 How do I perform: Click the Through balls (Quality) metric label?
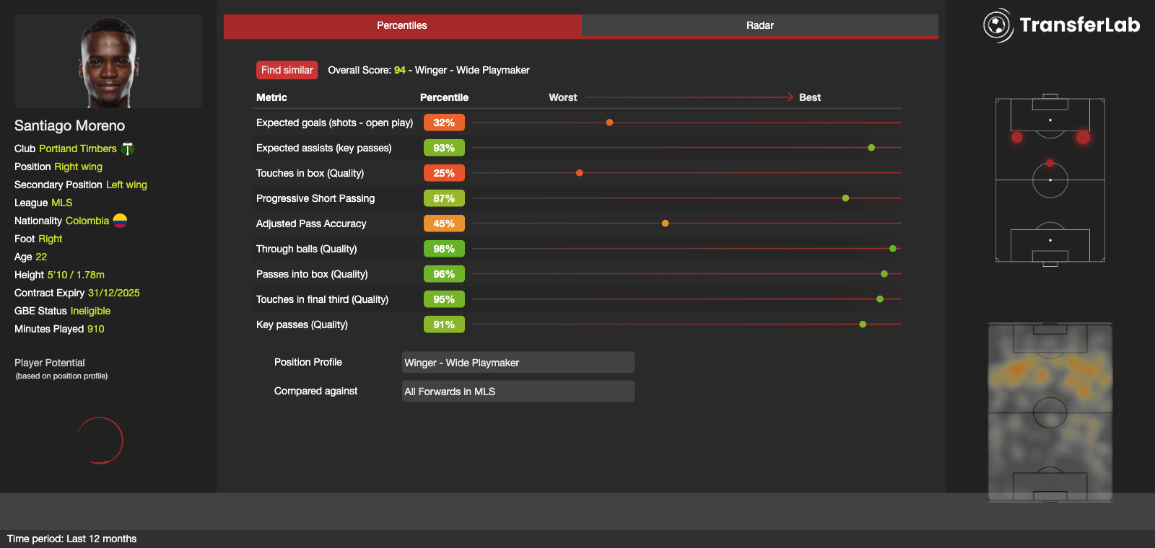pyautogui.click(x=307, y=249)
